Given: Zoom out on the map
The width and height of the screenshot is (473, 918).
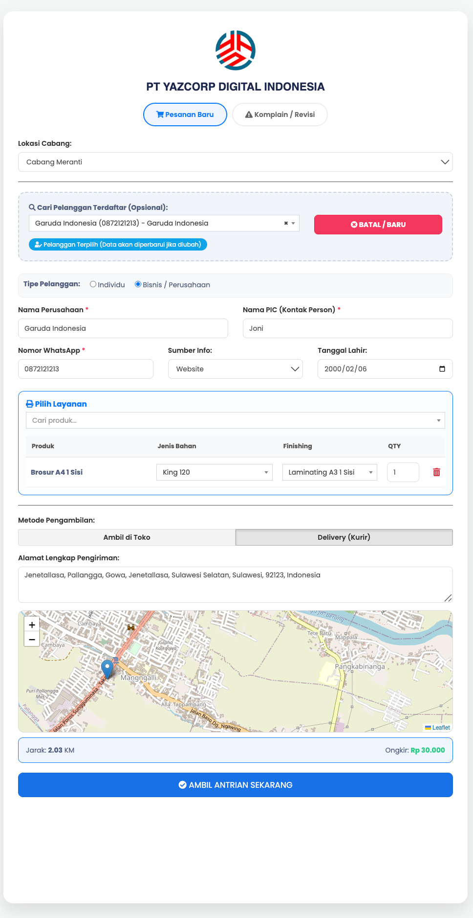Looking at the screenshot, I should (x=32, y=639).
